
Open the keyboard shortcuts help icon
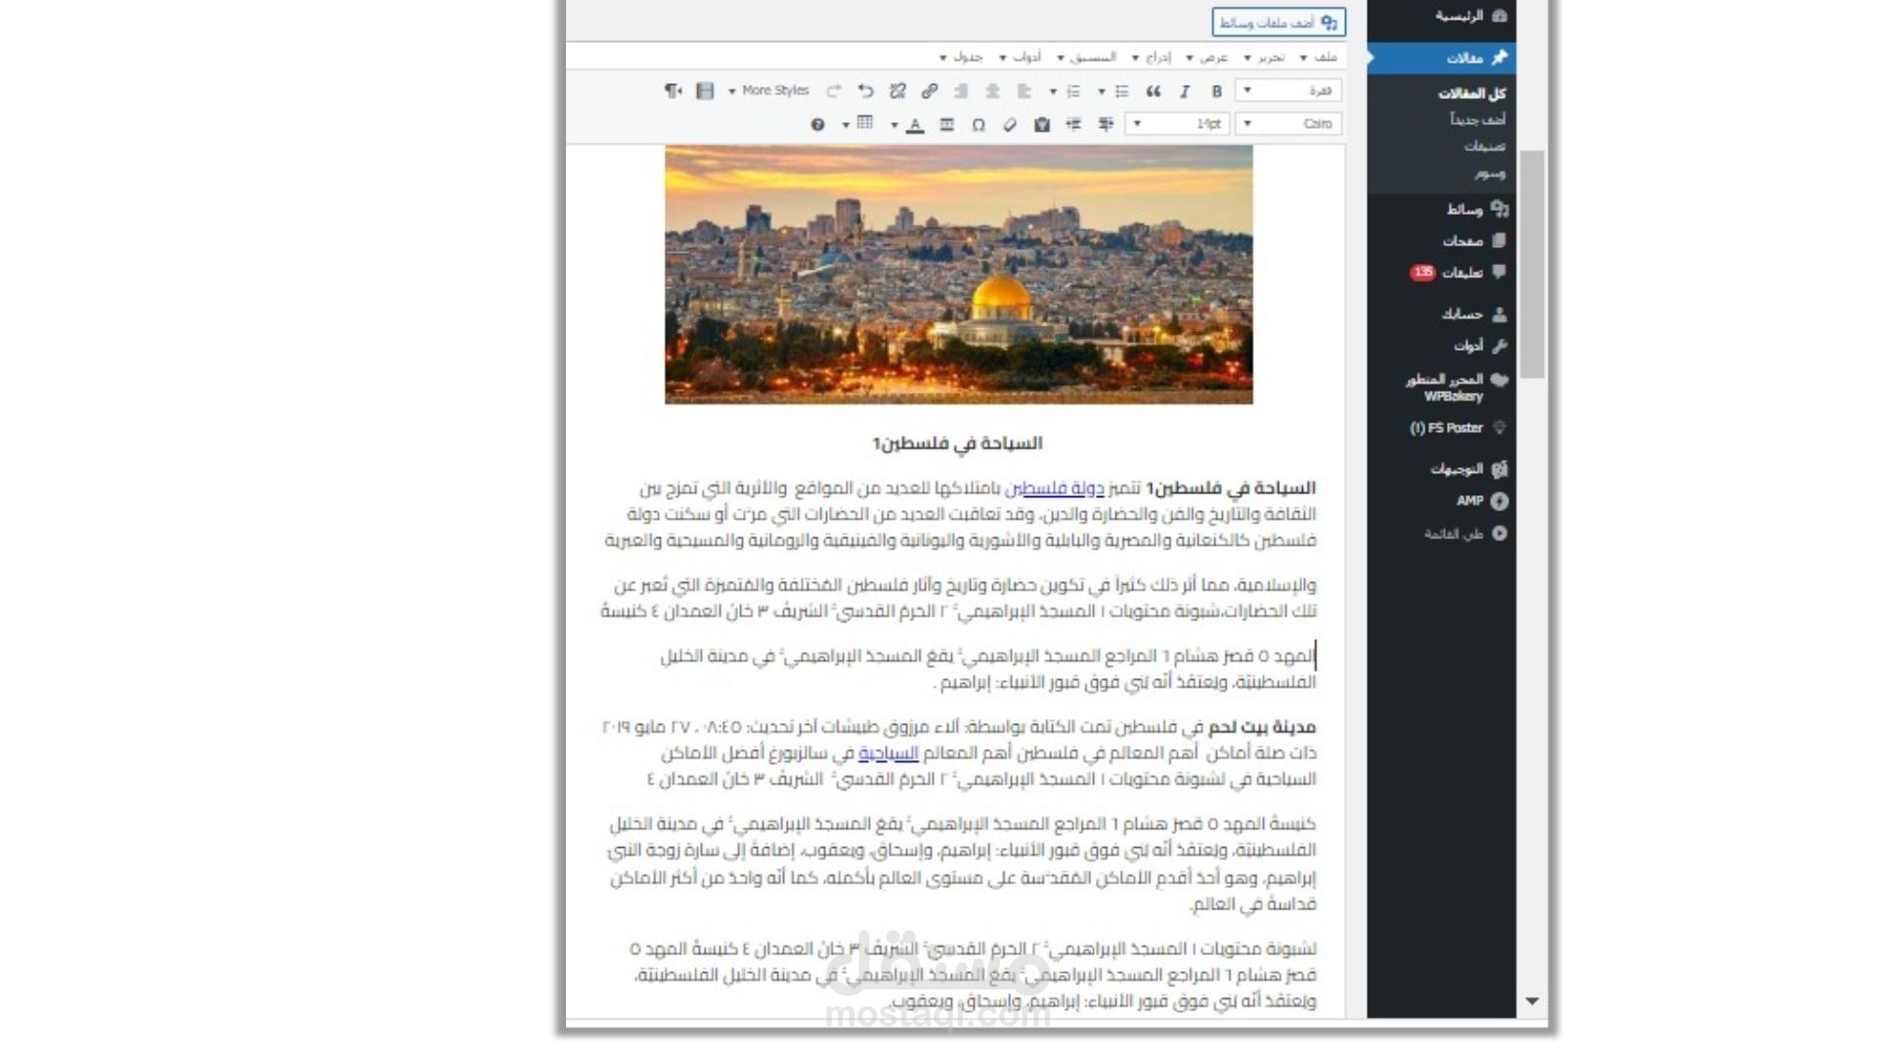817,124
